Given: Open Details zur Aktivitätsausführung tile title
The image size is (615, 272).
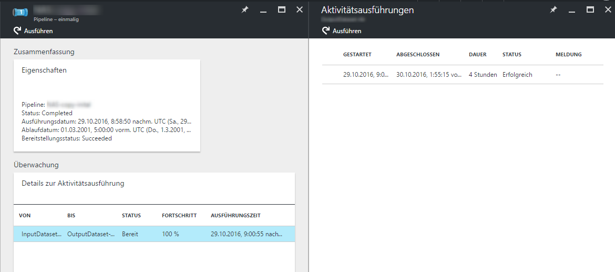Looking at the screenshot, I should click(x=73, y=184).
